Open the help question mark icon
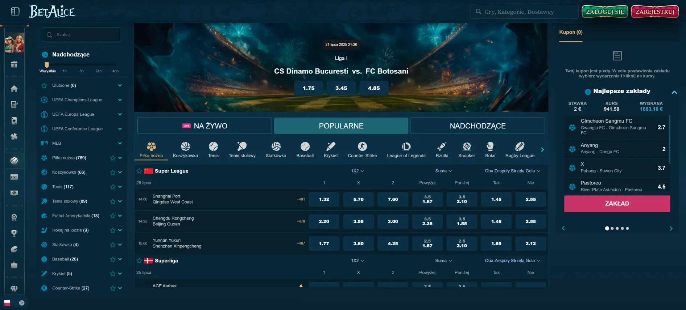The image size is (686, 310). [22, 303]
